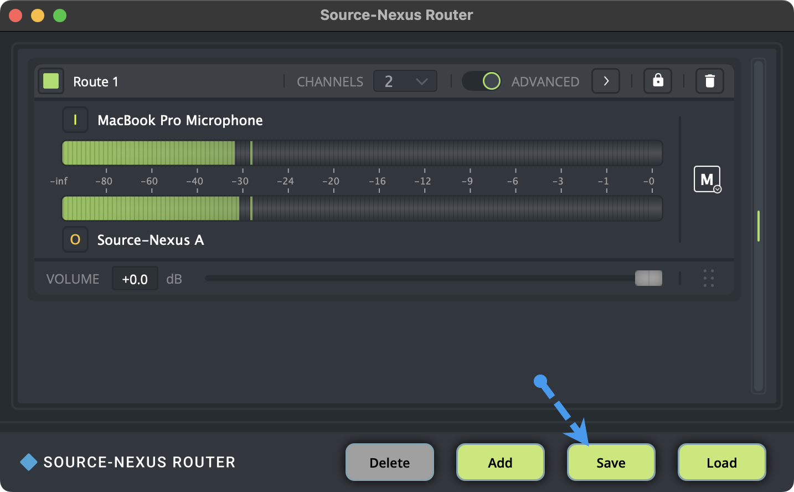Click the route list vertical scrollbar
This screenshot has height=492, width=794.
click(x=759, y=226)
